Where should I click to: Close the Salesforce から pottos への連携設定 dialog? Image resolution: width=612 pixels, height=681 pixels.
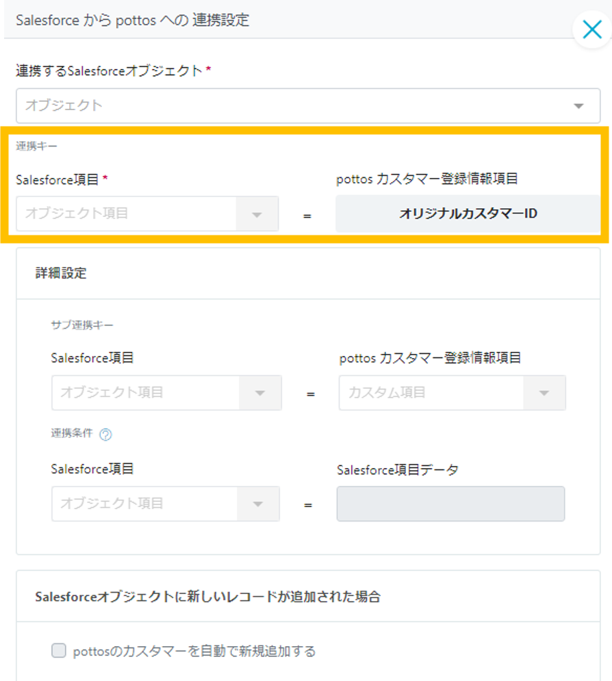(592, 29)
